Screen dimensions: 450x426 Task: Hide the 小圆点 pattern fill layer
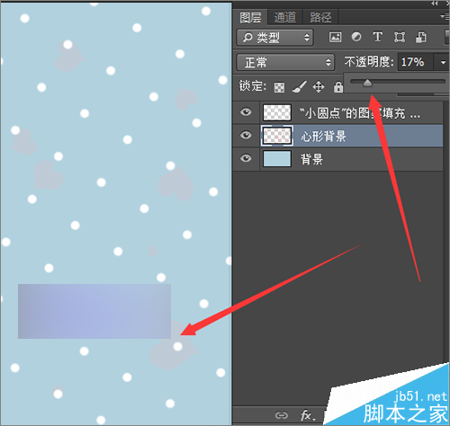point(246,112)
